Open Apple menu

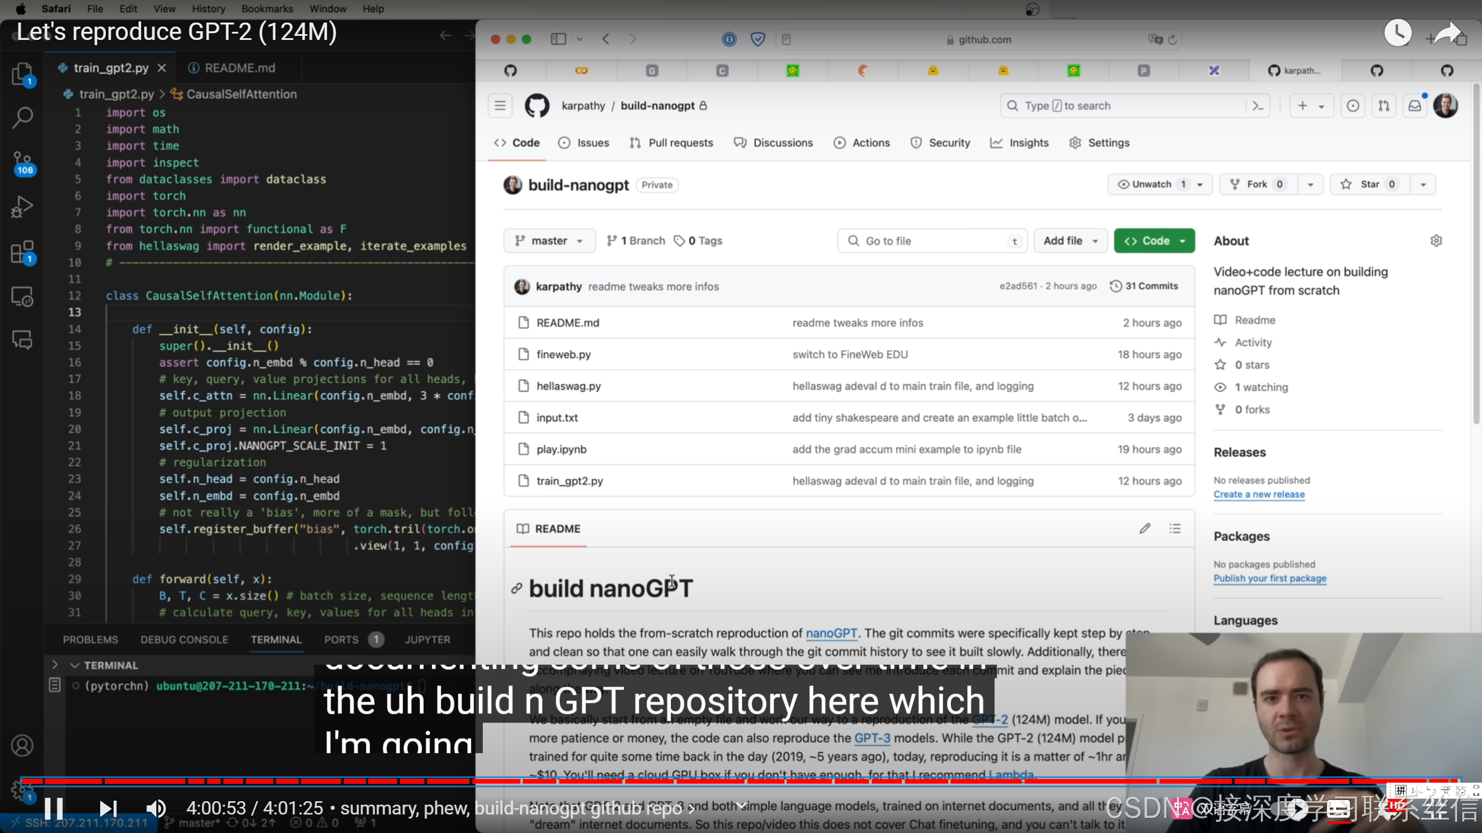(20, 9)
